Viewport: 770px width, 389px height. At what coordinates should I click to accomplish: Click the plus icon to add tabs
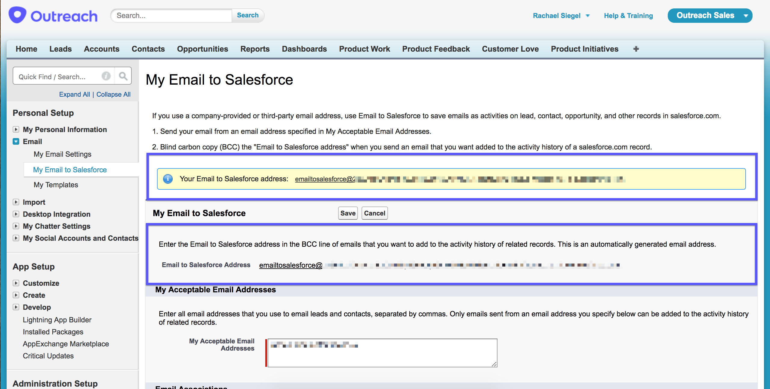pos(636,49)
